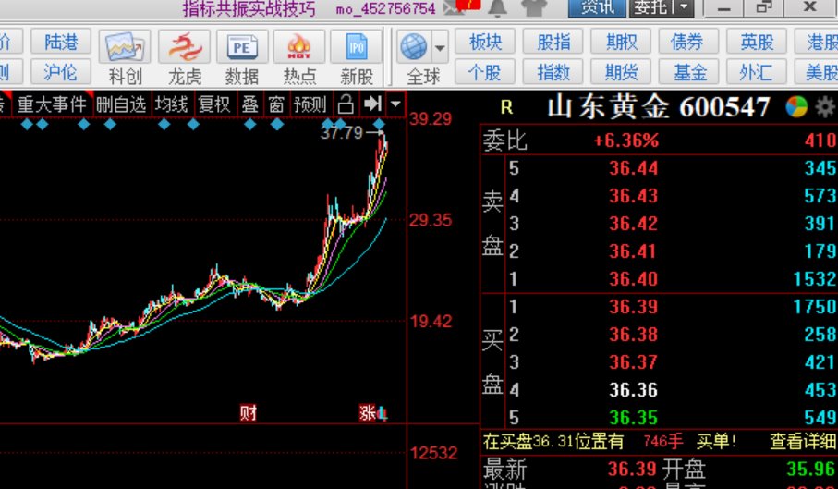Viewport: 838px width, 489px height.
Task: Select the 沪伦 market button
Action: click(x=60, y=71)
